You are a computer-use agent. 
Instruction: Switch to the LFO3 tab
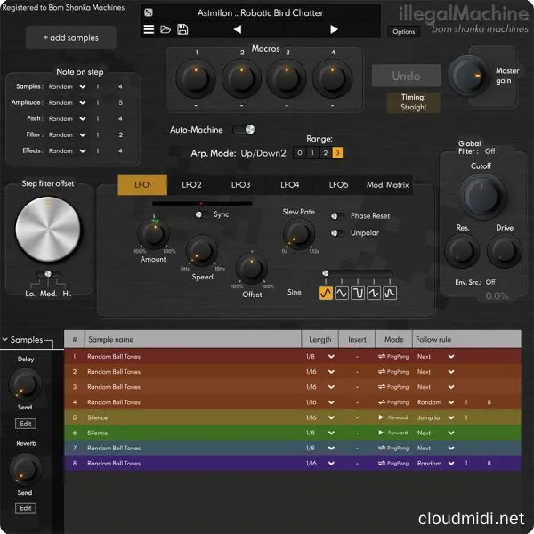tap(241, 185)
